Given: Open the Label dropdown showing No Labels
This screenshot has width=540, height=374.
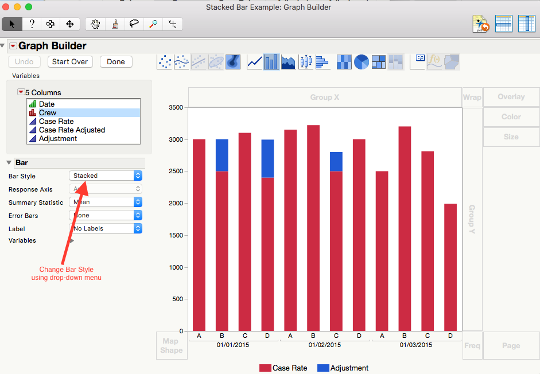Looking at the screenshot, I should pyautogui.click(x=106, y=228).
